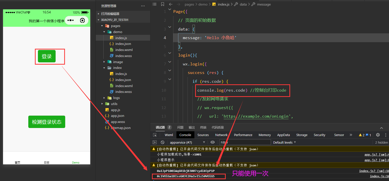The height and width of the screenshot is (181, 389).
Task: Click the wrench icon before message breadcrumb
Action: coord(253,4)
